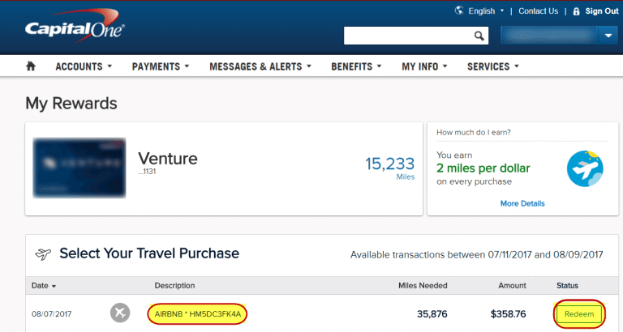Open the Messages & Alerts menu
Image resolution: width=623 pixels, height=332 pixels.
(x=260, y=66)
